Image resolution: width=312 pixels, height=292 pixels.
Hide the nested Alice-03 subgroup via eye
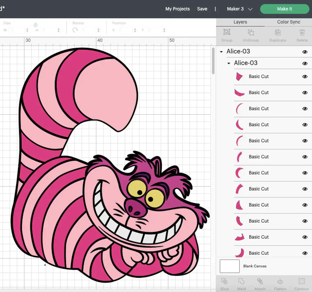pos(305,64)
